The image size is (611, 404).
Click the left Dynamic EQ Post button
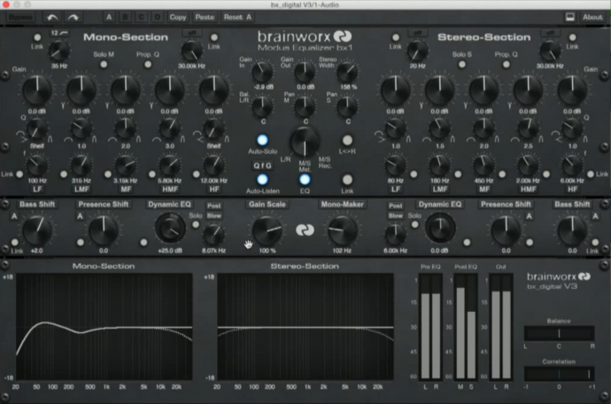click(x=214, y=206)
